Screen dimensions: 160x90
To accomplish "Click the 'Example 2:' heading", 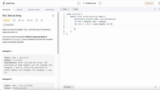I will 7,79.
